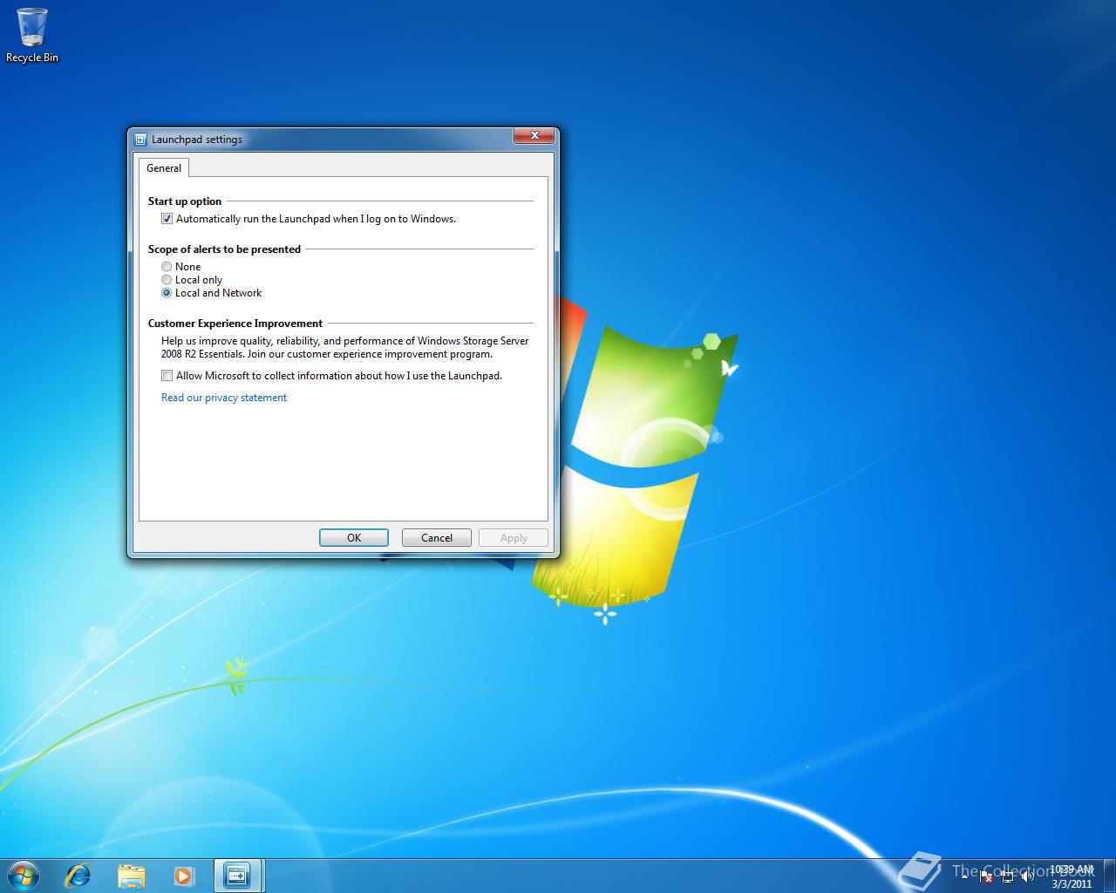Confirm settings with the OK button

(x=354, y=538)
